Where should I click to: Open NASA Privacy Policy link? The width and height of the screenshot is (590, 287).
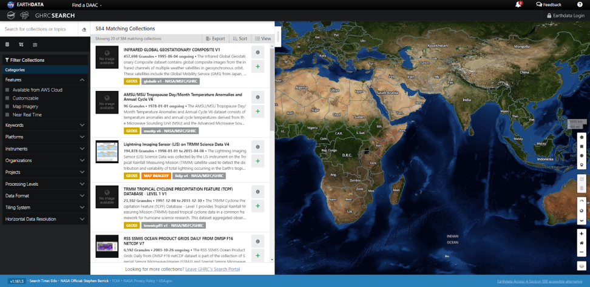coord(139,281)
